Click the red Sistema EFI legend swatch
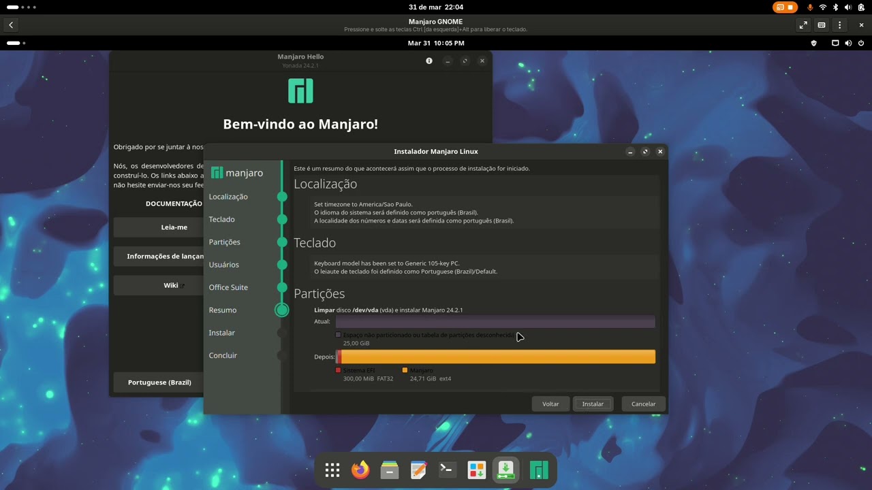This screenshot has height=490, width=872. point(338,370)
